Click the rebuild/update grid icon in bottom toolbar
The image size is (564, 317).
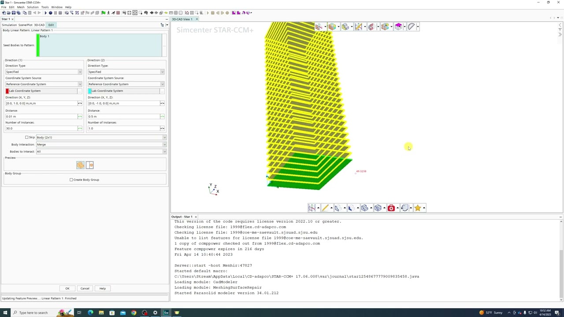pyautogui.click(x=404, y=208)
